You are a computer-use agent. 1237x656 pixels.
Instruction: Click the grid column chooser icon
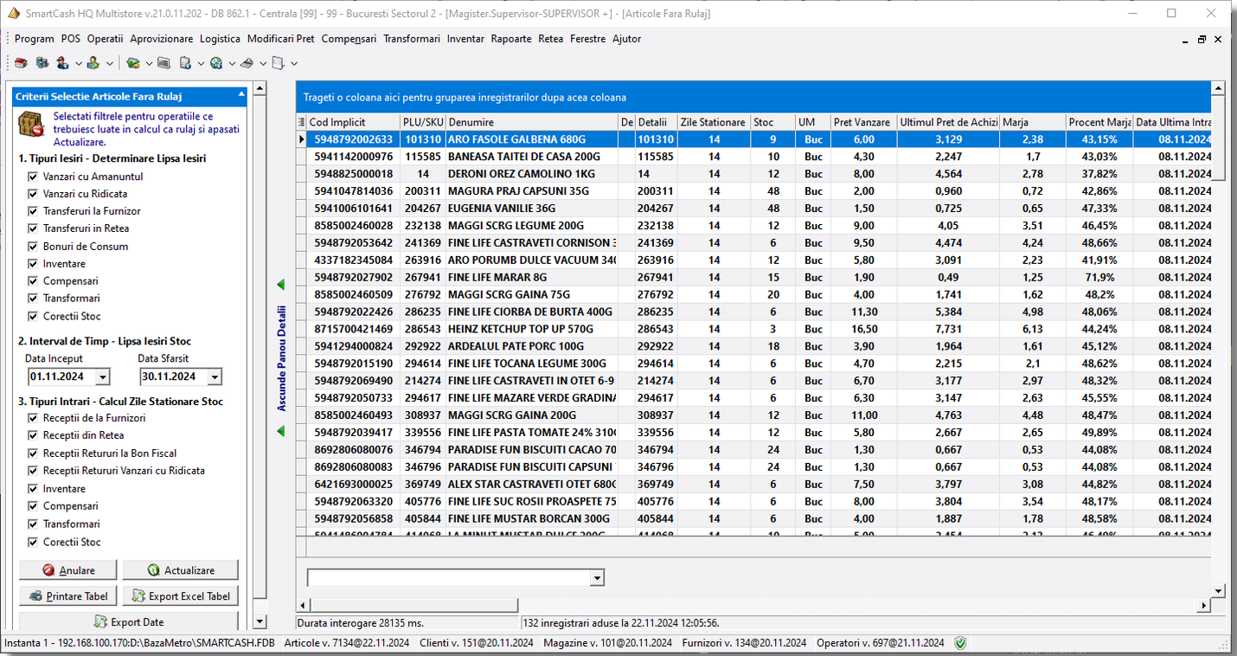[x=302, y=122]
